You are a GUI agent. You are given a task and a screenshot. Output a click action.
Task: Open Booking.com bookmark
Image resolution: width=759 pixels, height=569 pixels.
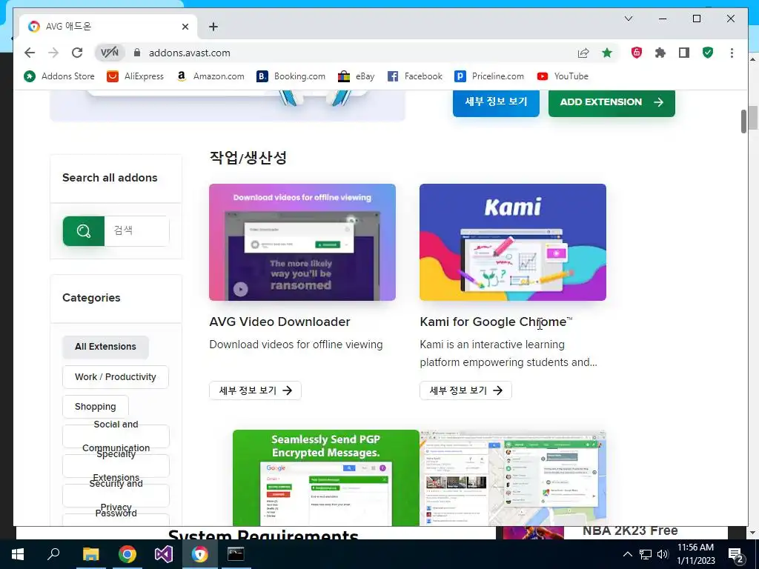[291, 76]
